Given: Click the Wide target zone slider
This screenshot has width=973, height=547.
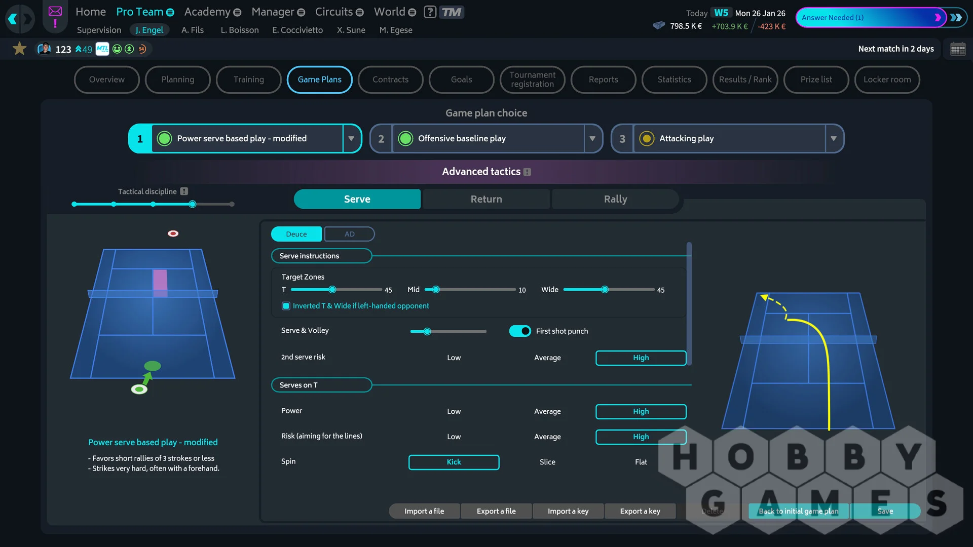Looking at the screenshot, I should click(x=609, y=290).
